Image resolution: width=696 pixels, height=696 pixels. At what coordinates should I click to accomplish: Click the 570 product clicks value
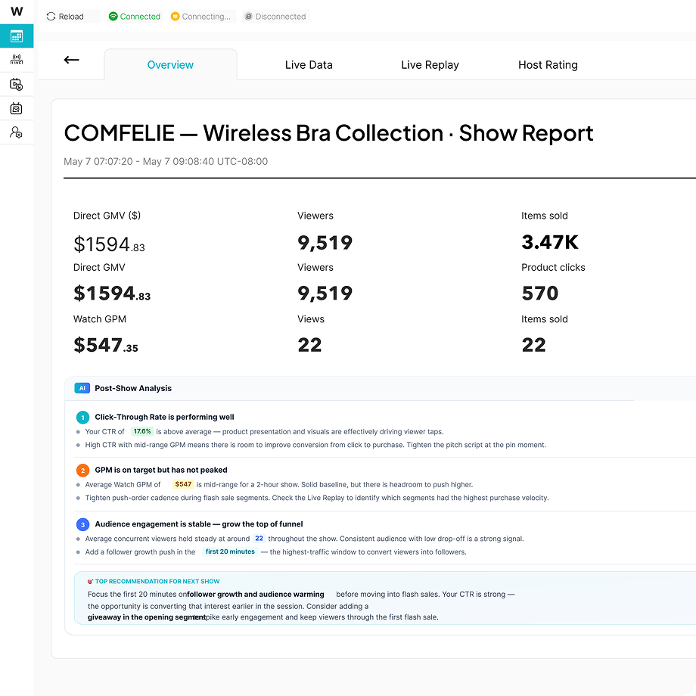point(539,294)
